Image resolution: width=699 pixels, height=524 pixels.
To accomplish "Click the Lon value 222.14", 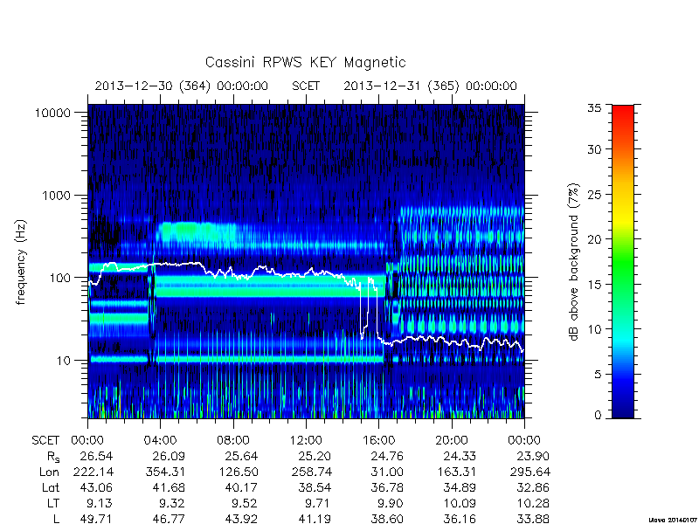I will 93,472.
